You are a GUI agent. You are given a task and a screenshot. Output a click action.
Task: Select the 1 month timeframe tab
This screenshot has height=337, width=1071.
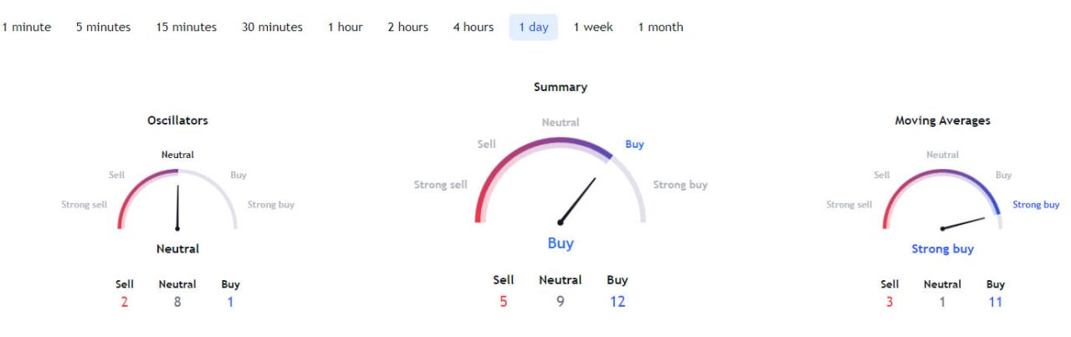pyautogui.click(x=660, y=27)
